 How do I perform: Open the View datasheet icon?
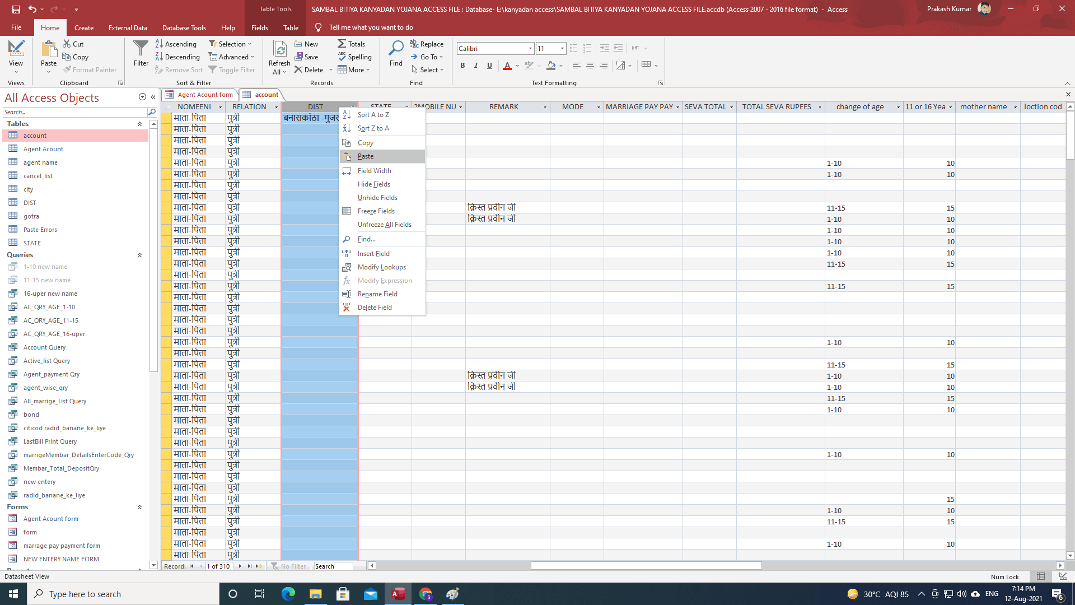[x=16, y=48]
